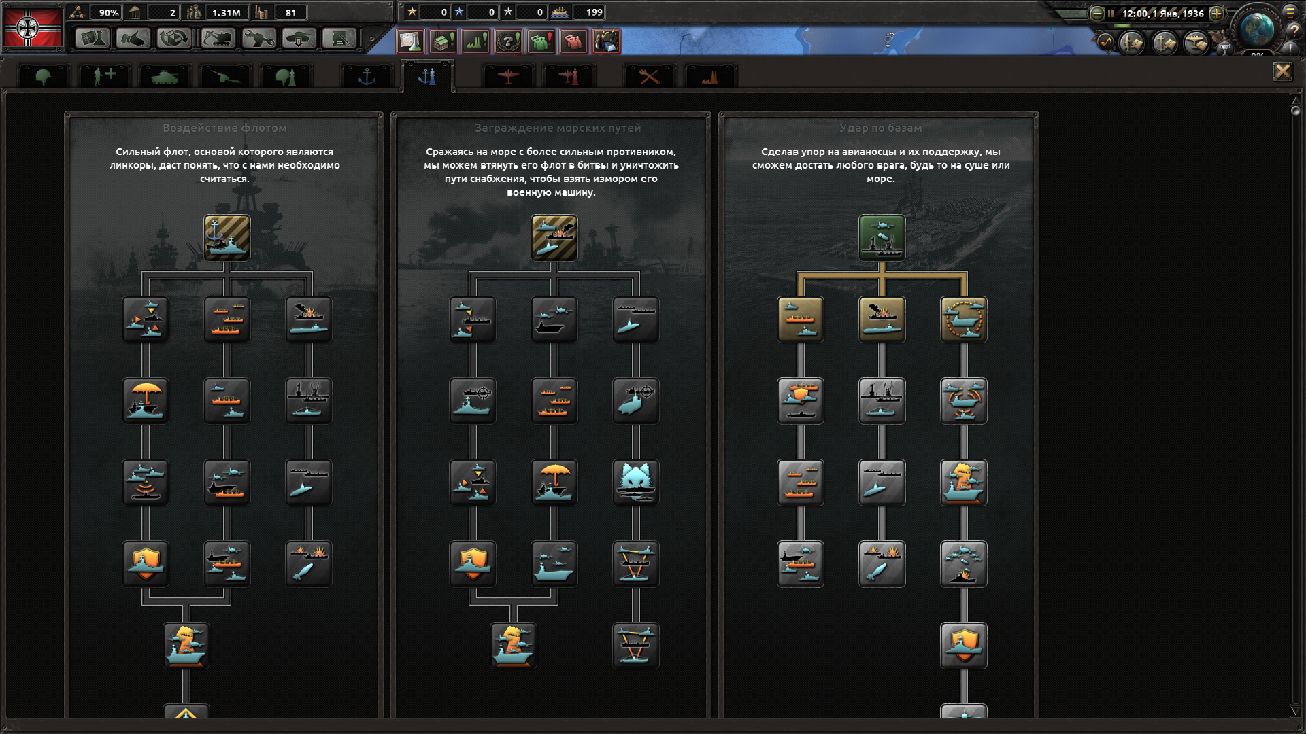Screen dimensions: 1306x734
Task: Open the Trade arrows button
Action: [x=174, y=38]
